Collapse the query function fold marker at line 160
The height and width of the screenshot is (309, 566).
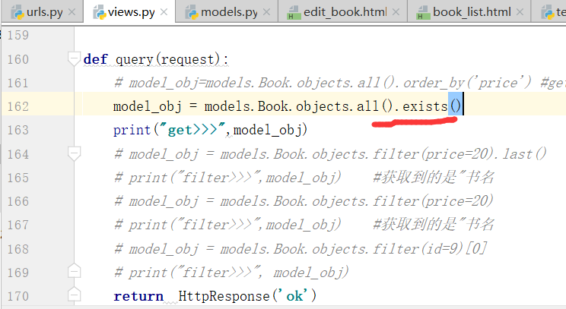(74, 58)
